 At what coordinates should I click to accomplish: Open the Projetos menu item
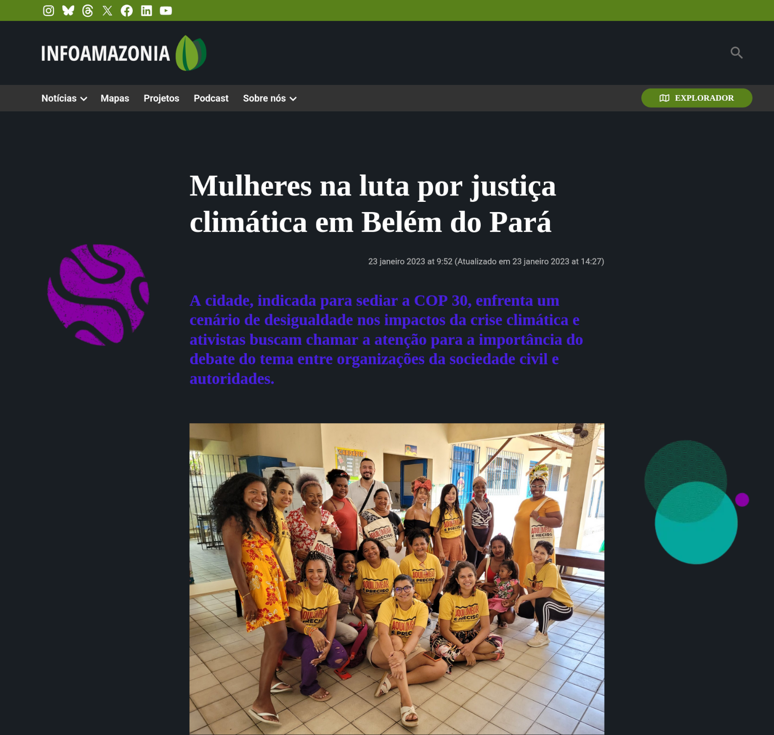(161, 98)
